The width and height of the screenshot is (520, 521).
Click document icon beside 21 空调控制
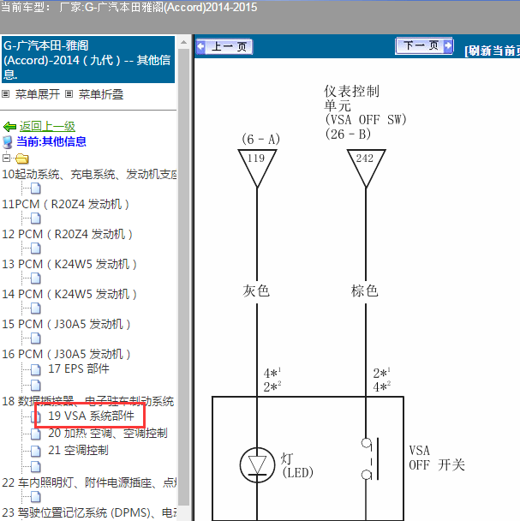click(36, 451)
